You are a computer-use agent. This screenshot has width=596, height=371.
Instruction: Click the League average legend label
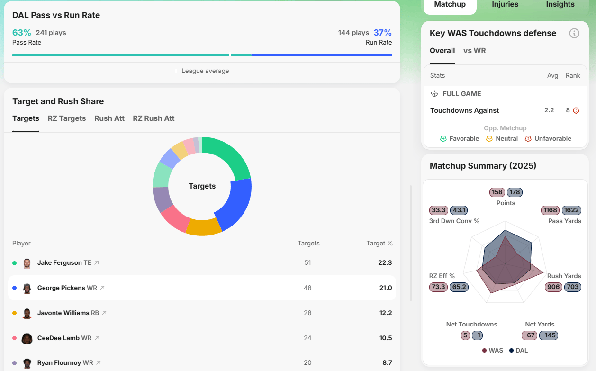point(205,71)
